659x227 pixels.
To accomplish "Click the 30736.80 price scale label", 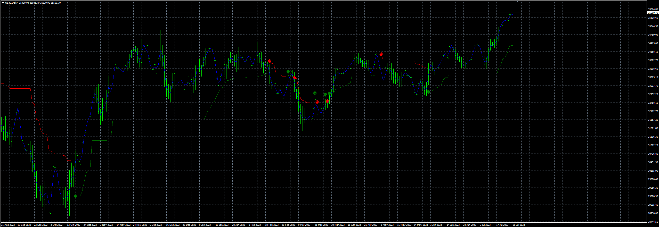I will (653, 154).
